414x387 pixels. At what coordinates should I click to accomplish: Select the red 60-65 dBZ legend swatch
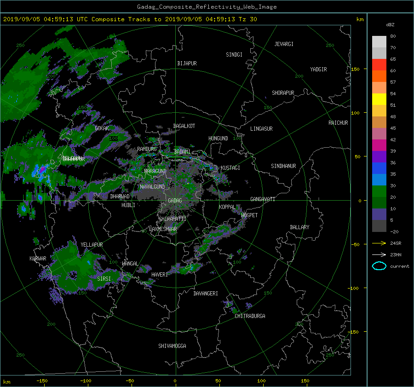coord(379,65)
